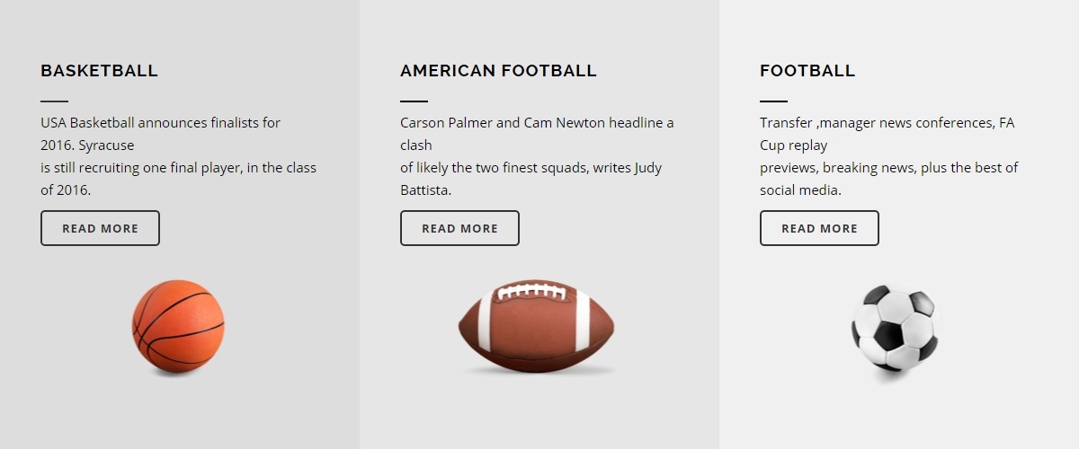The image size is (1079, 449).
Task: Click the divider line beneath FOOTBALL heading
Action: [x=773, y=101]
